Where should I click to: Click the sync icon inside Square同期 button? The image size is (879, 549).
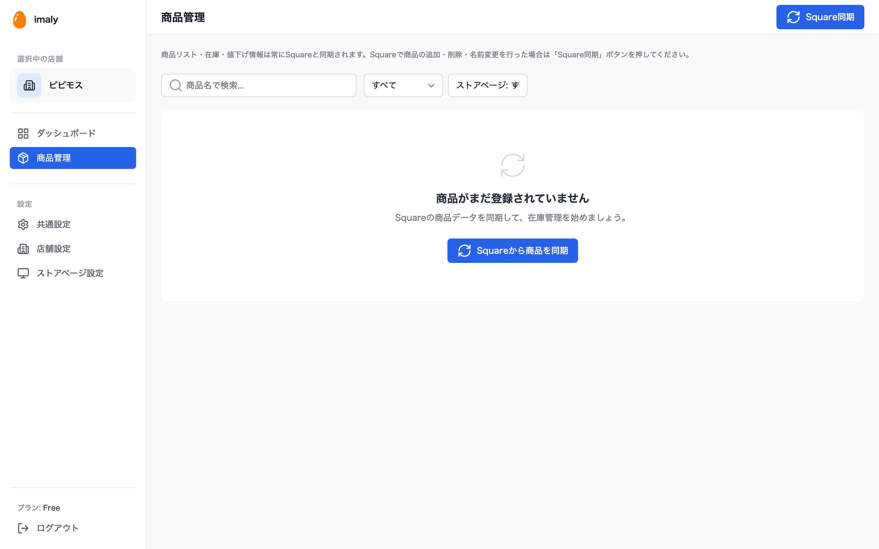[793, 17]
